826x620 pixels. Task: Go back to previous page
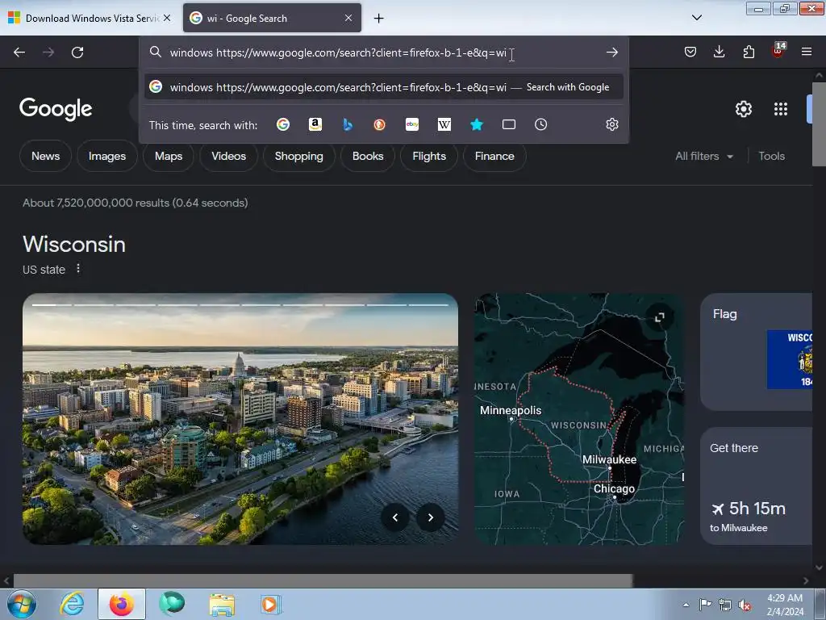point(19,52)
